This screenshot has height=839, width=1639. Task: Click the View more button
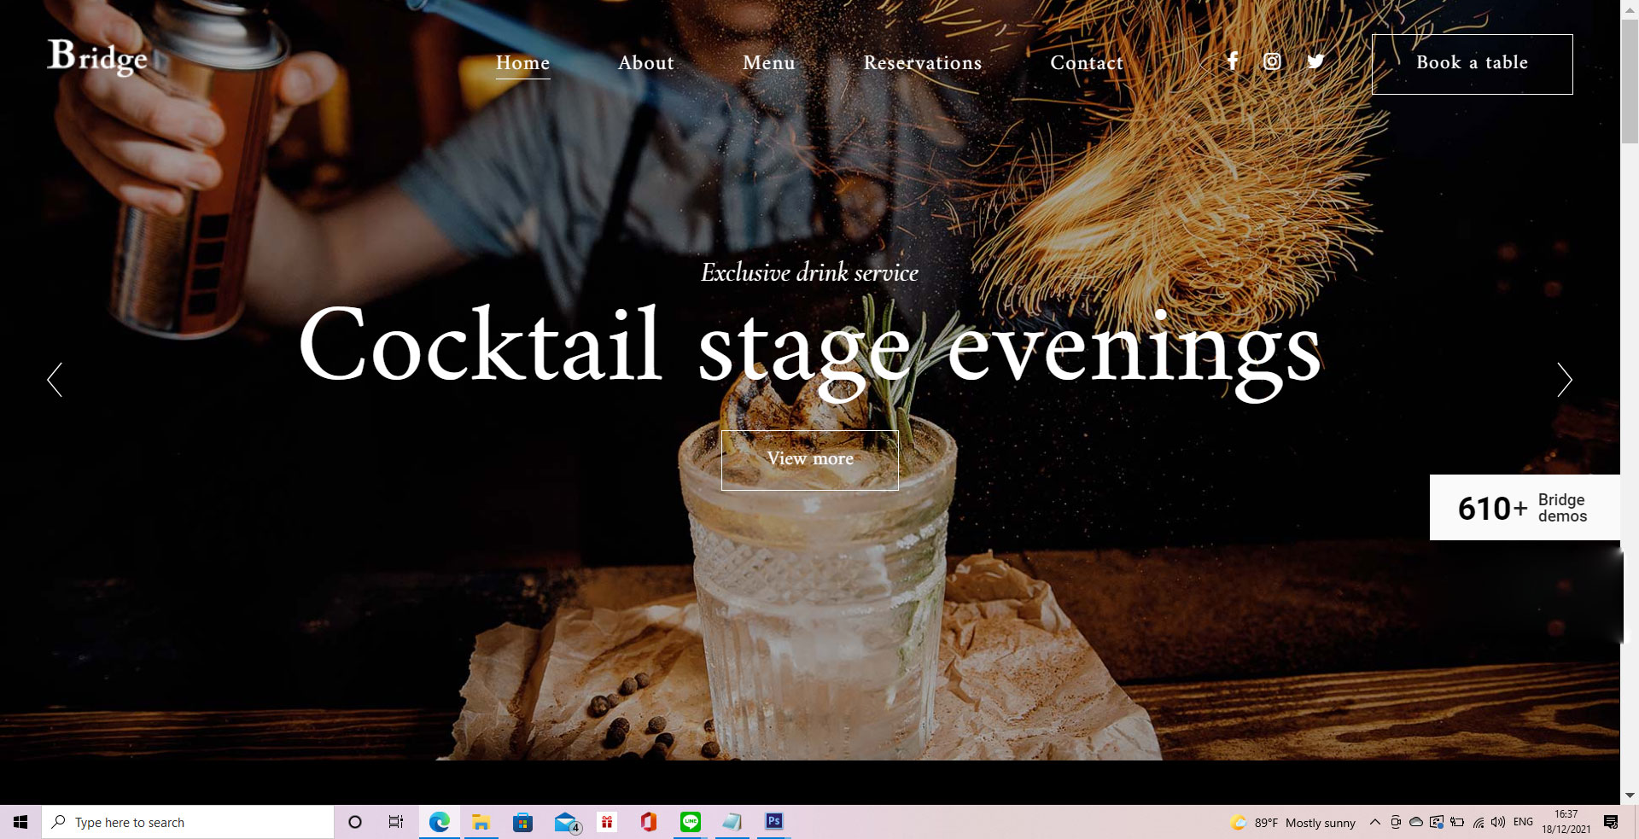point(810,460)
